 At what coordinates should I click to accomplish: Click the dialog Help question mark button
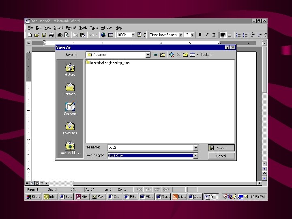coord(227,47)
